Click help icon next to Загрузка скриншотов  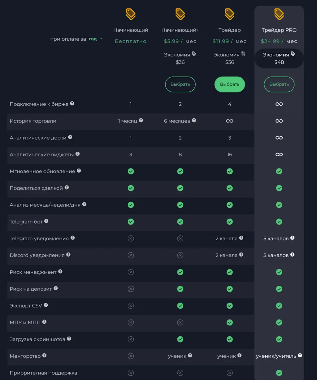(69, 339)
